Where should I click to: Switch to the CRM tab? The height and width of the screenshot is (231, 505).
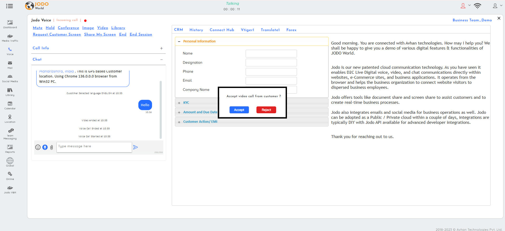[x=179, y=30]
